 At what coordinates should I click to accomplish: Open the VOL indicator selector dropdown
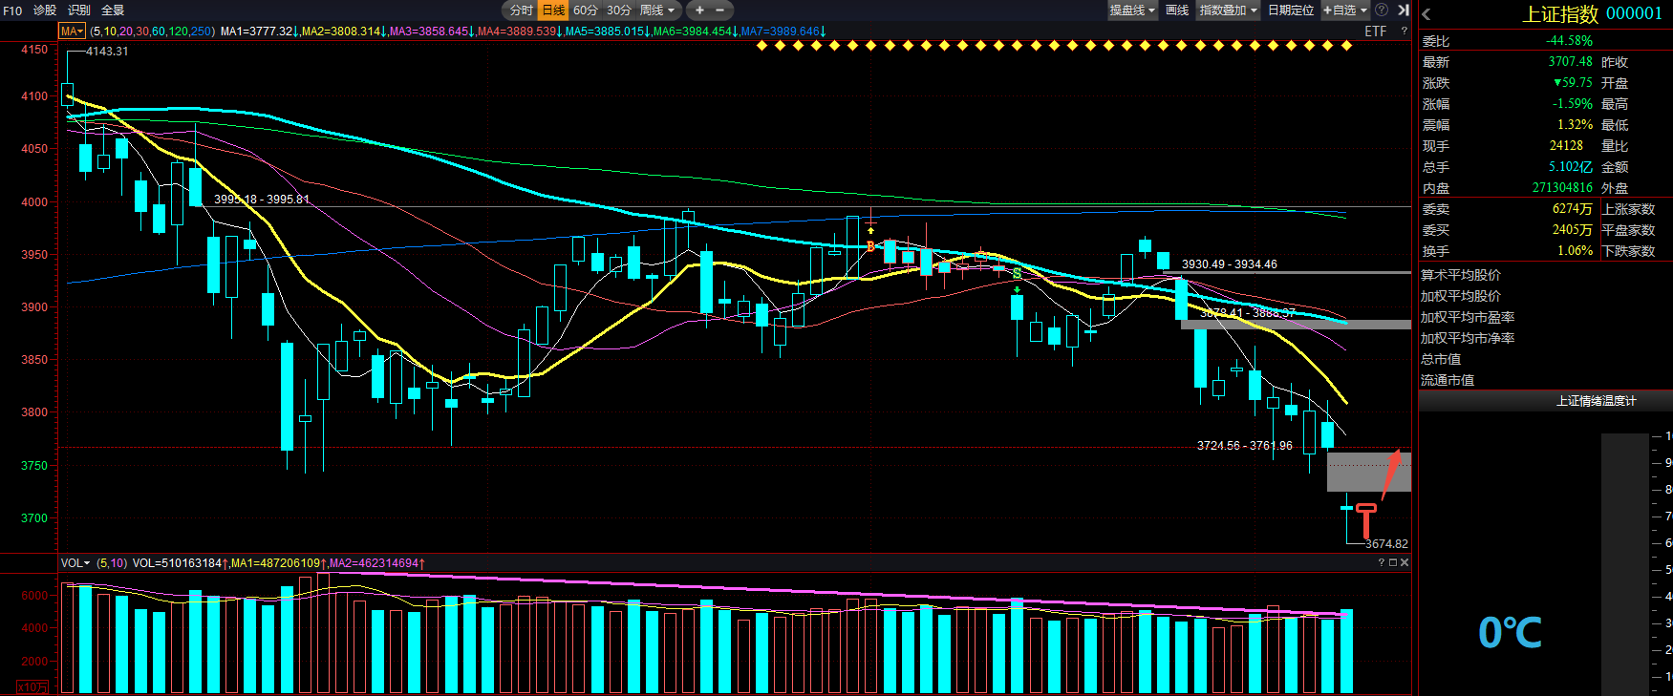point(75,563)
